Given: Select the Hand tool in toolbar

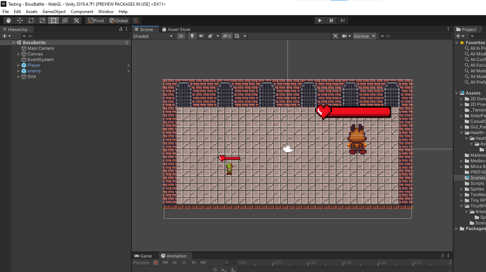Looking at the screenshot, I should coord(8,20).
